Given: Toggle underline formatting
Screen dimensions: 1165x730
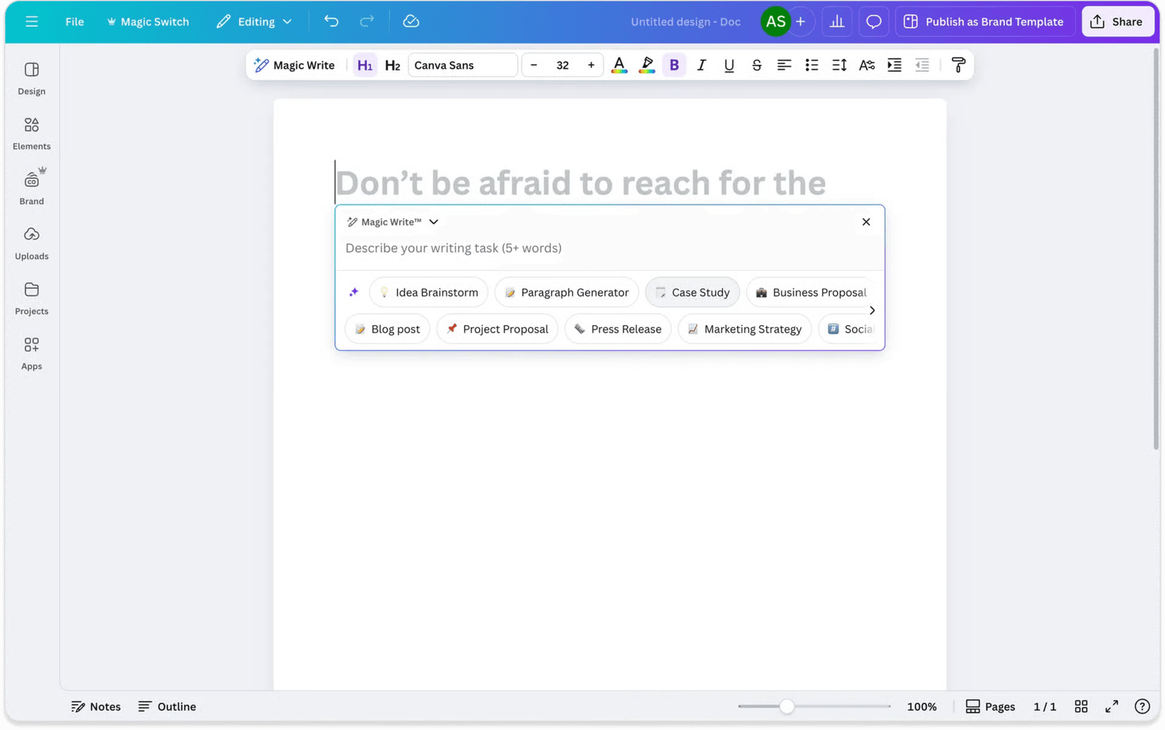Looking at the screenshot, I should (x=729, y=65).
